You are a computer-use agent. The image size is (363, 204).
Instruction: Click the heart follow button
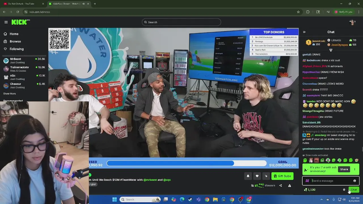(x=257, y=176)
